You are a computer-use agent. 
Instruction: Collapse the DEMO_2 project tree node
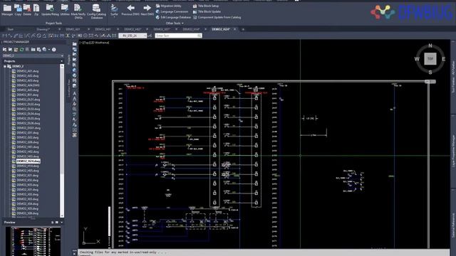point(5,66)
